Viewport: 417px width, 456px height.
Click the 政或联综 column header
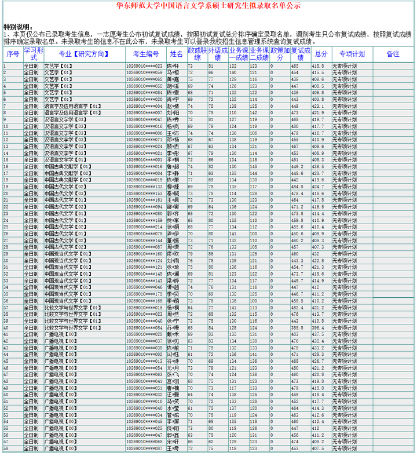[197, 54]
